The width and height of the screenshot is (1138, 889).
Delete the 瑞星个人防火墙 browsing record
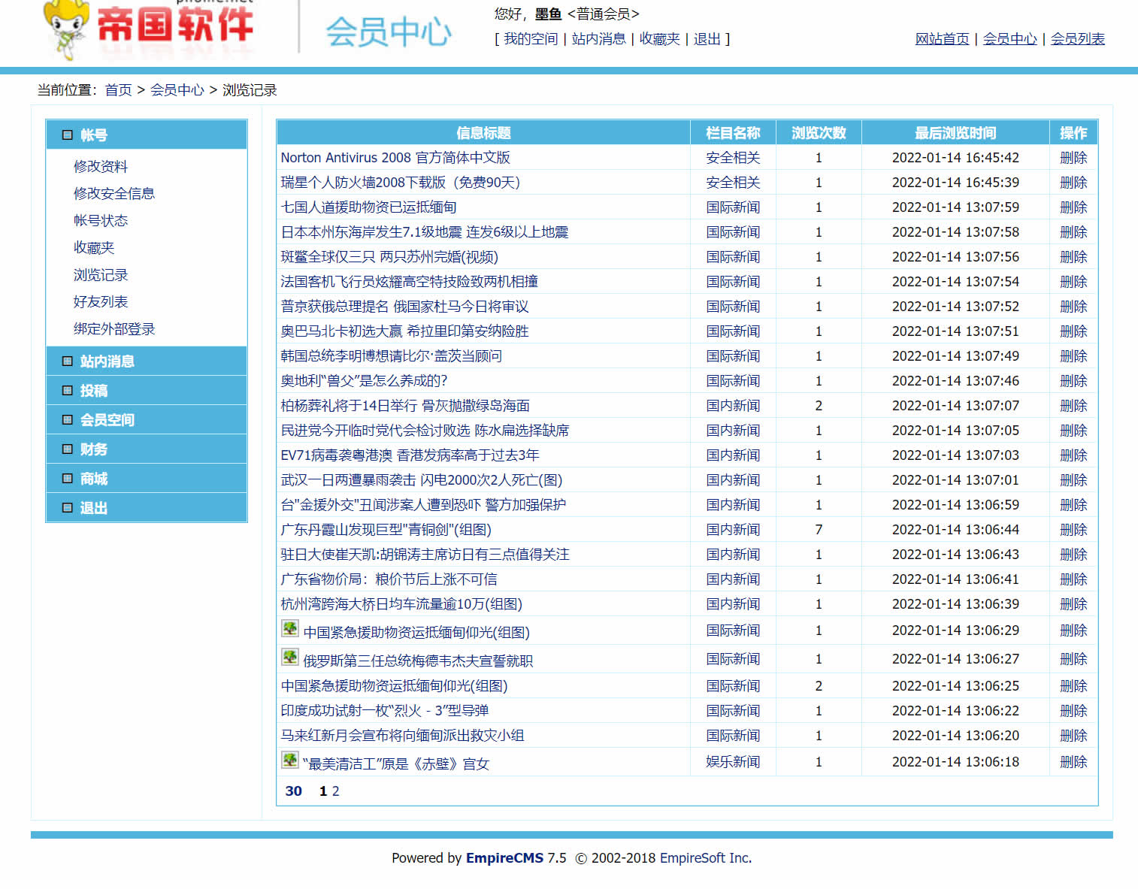click(x=1073, y=182)
